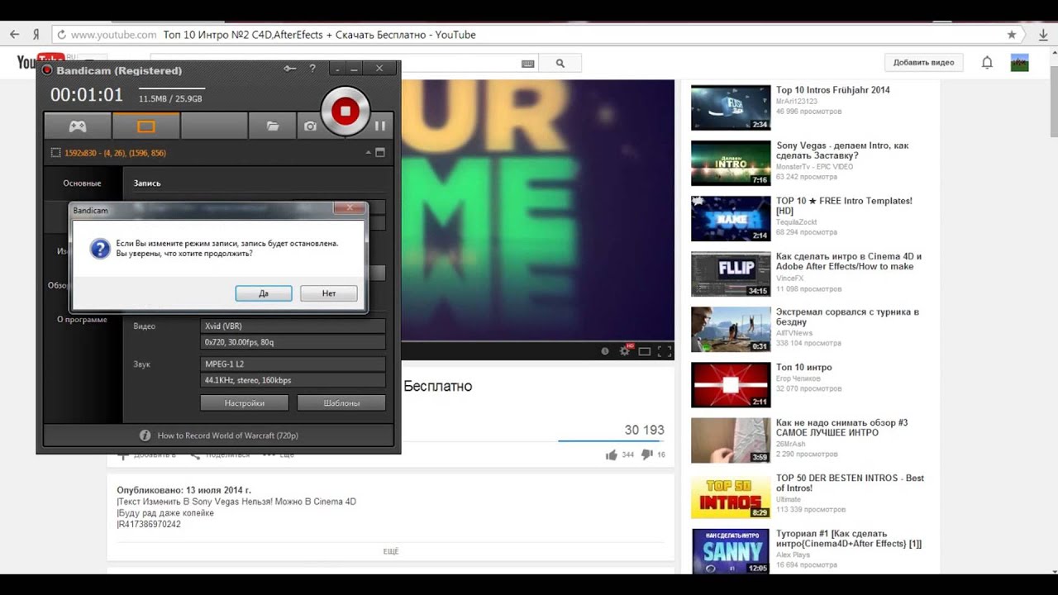Viewport: 1058px width, 595px height.
Task: Open YouTube on-screen keyboard icon
Action: (x=528, y=64)
